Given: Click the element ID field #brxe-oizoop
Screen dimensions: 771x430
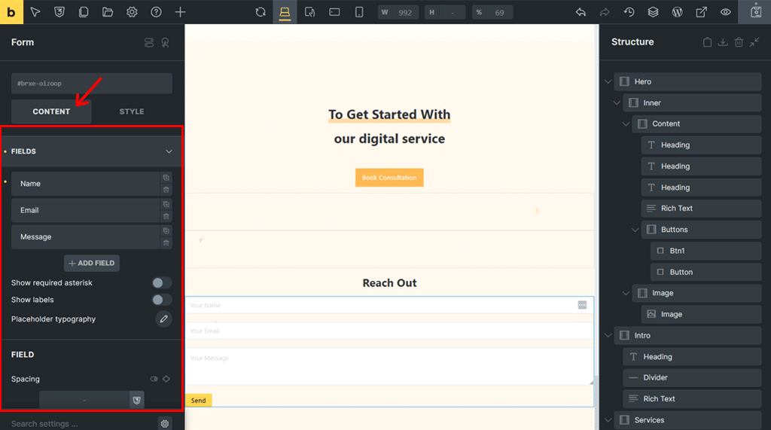Looking at the screenshot, I should (91, 84).
